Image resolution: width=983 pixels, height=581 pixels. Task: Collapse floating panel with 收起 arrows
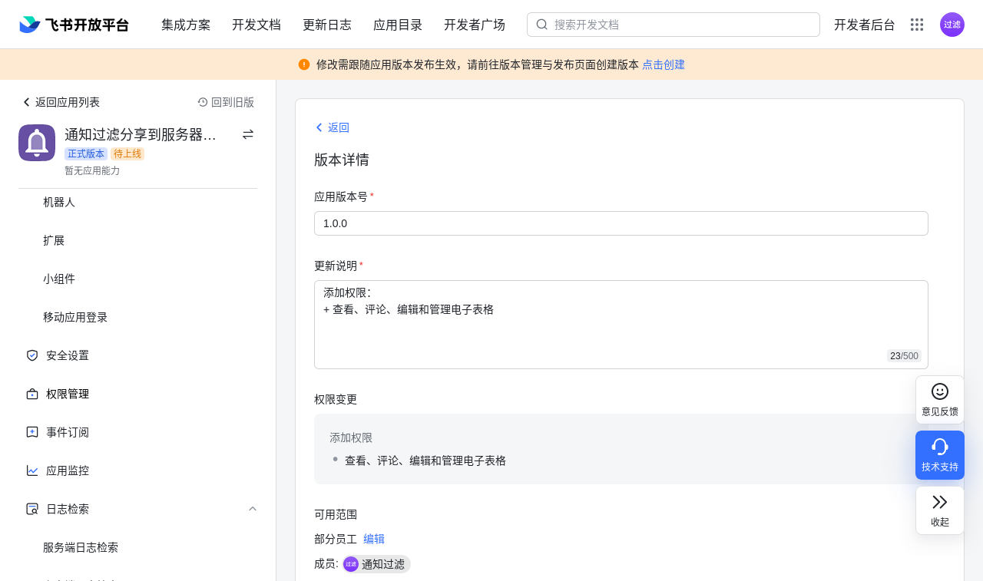[940, 510]
